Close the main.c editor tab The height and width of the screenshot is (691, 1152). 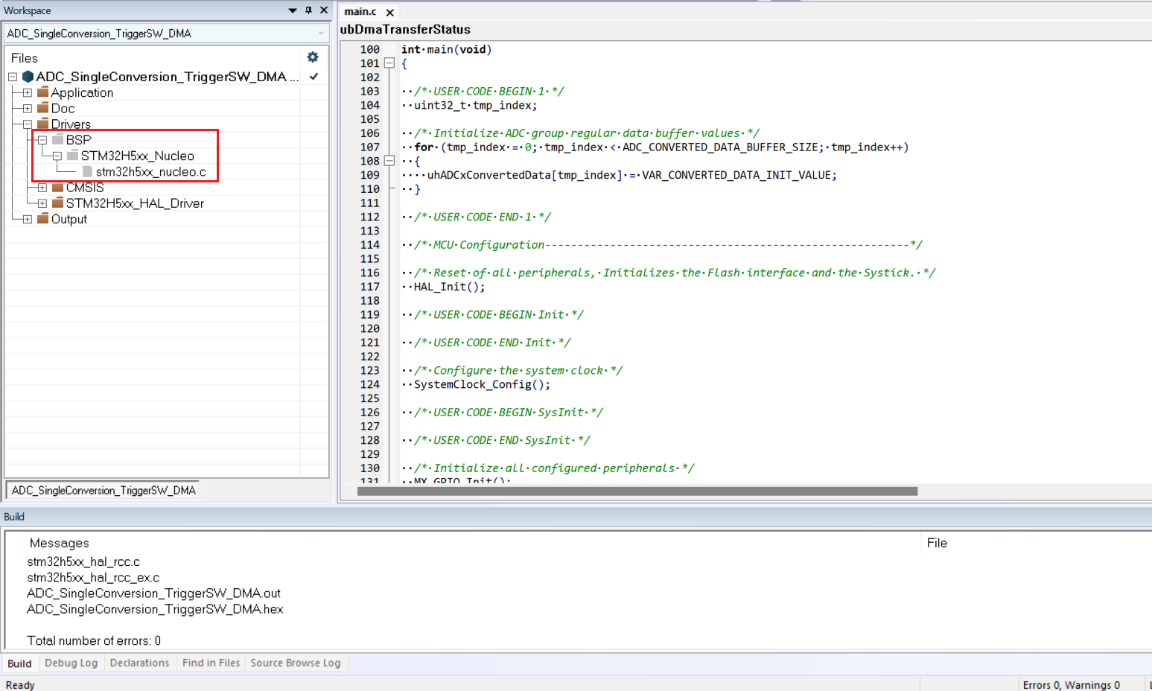(x=389, y=12)
